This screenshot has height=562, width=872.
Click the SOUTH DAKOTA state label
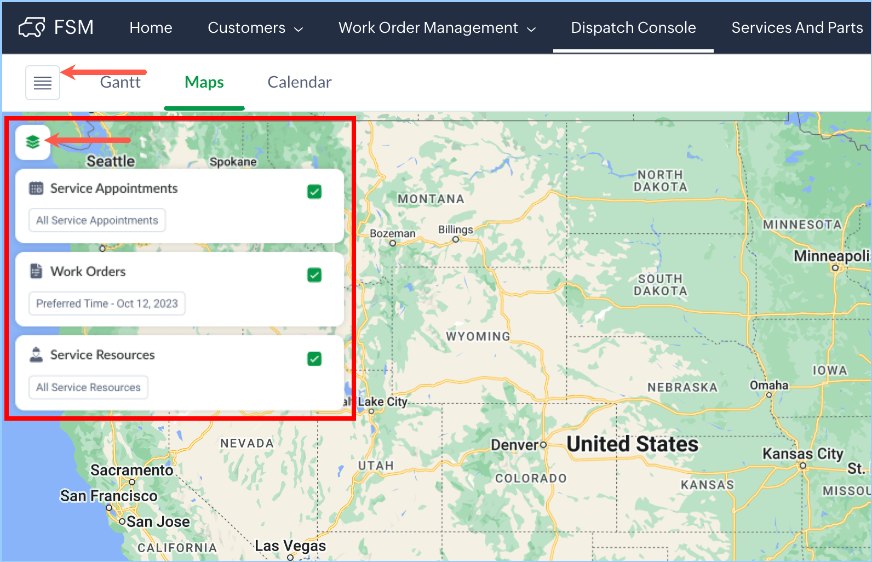[661, 285]
